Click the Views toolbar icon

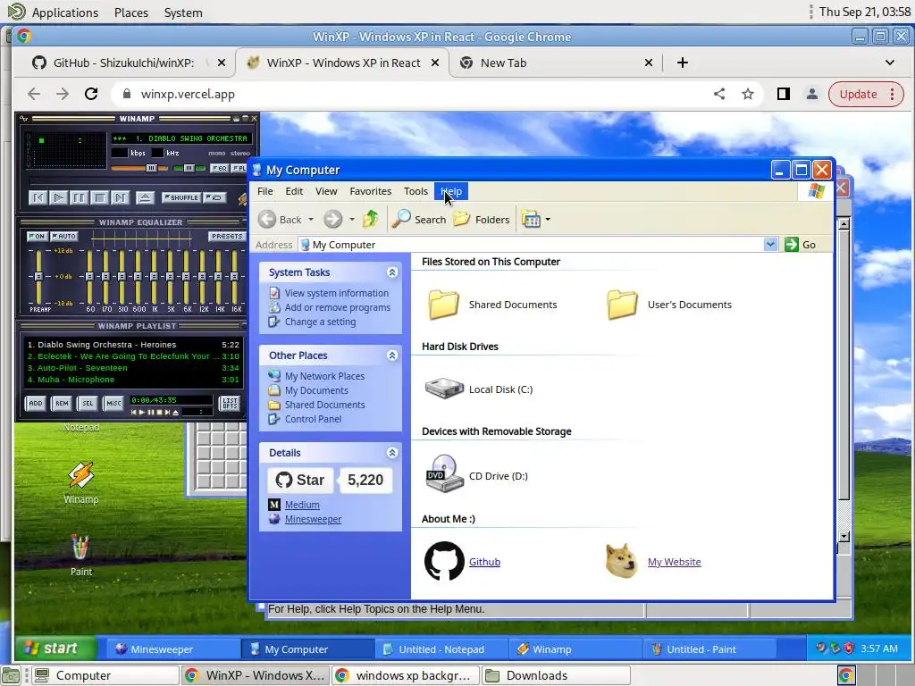pos(531,220)
